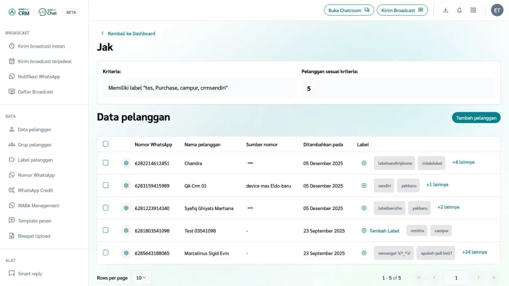The width and height of the screenshot is (509, 286).
Task: Click the Tambah pelanggan button
Action: click(476, 118)
